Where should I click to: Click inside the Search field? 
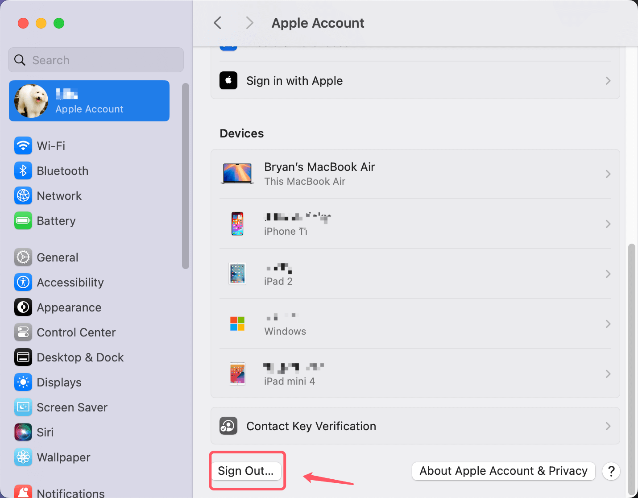[x=95, y=60]
